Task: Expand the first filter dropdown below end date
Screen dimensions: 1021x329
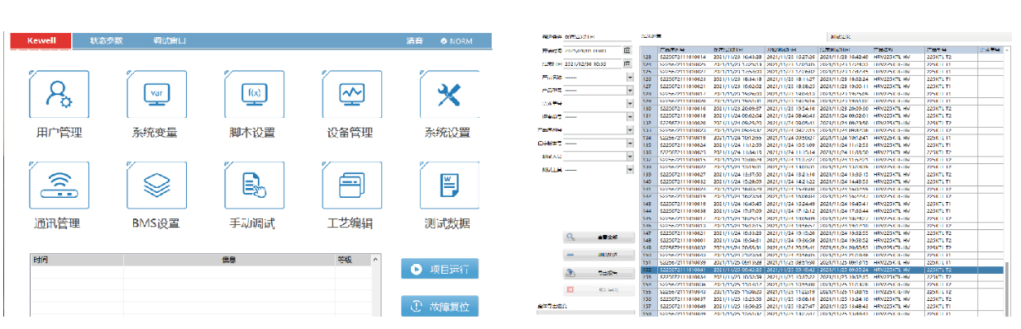Action: pos(629,77)
